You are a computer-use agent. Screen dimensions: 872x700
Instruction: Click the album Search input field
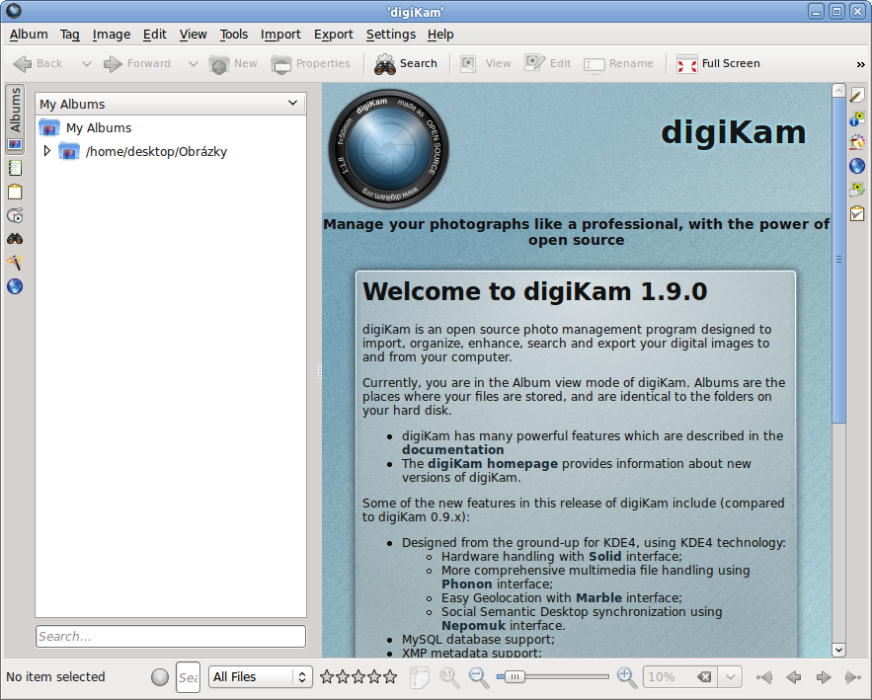171,637
